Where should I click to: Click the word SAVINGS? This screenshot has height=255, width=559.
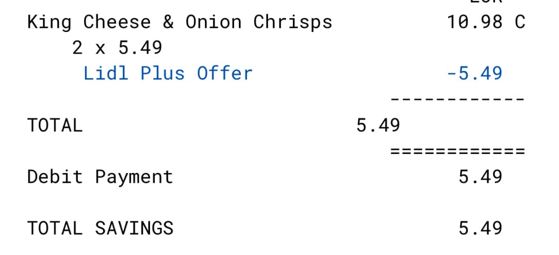tap(134, 228)
